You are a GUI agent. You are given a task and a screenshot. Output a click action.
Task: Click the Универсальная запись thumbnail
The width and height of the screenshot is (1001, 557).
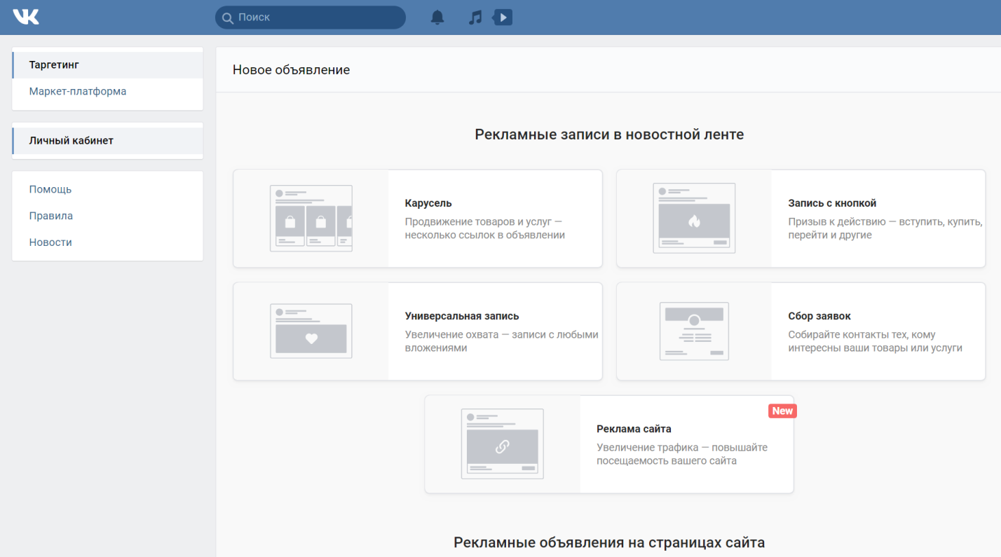point(311,331)
